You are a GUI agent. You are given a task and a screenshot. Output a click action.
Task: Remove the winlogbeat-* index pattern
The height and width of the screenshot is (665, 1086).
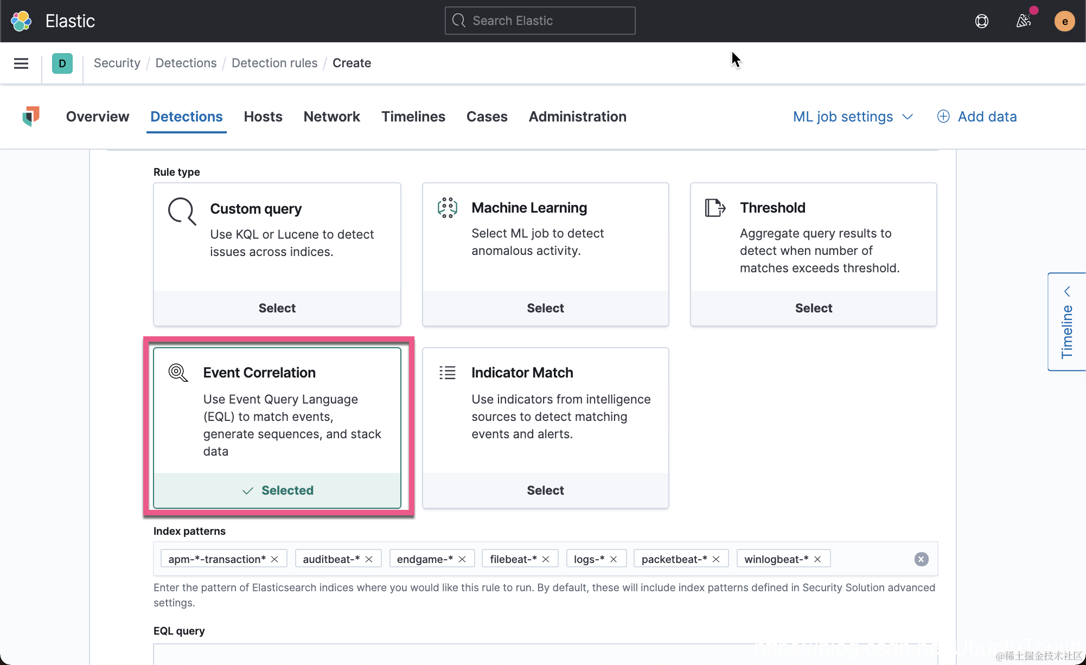(x=817, y=559)
